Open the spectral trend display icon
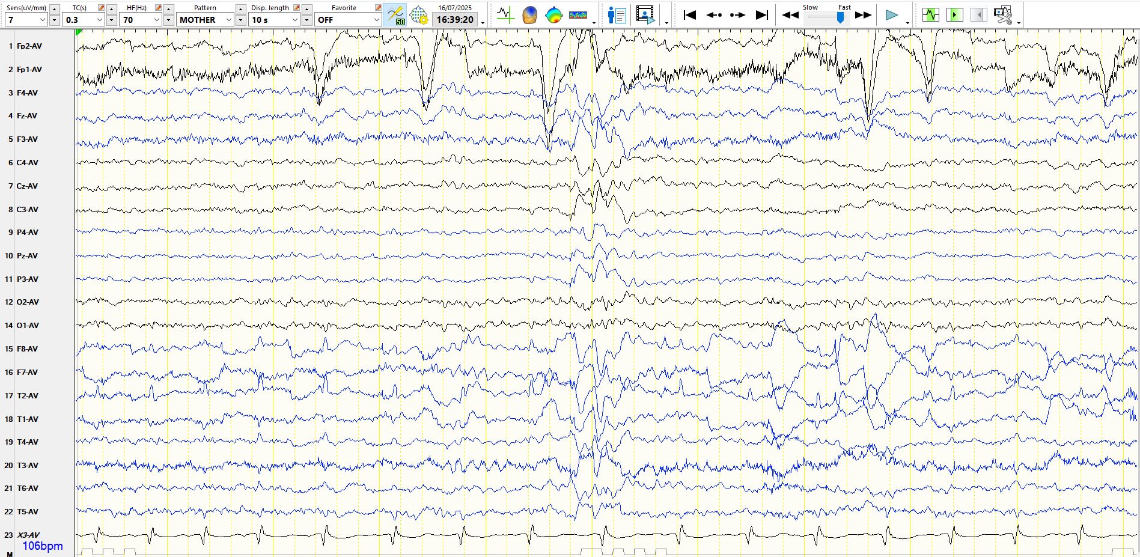1140x557 pixels. (578, 14)
